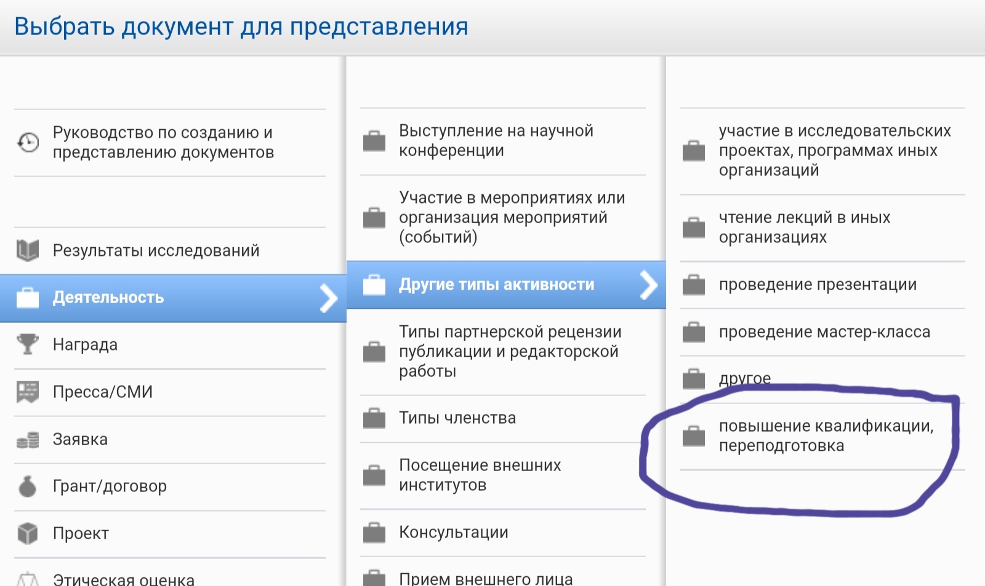Screen dimensions: 985x586
Task: Click the coins icon for Заявка
Action: pyautogui.click(x=28, y=440)
